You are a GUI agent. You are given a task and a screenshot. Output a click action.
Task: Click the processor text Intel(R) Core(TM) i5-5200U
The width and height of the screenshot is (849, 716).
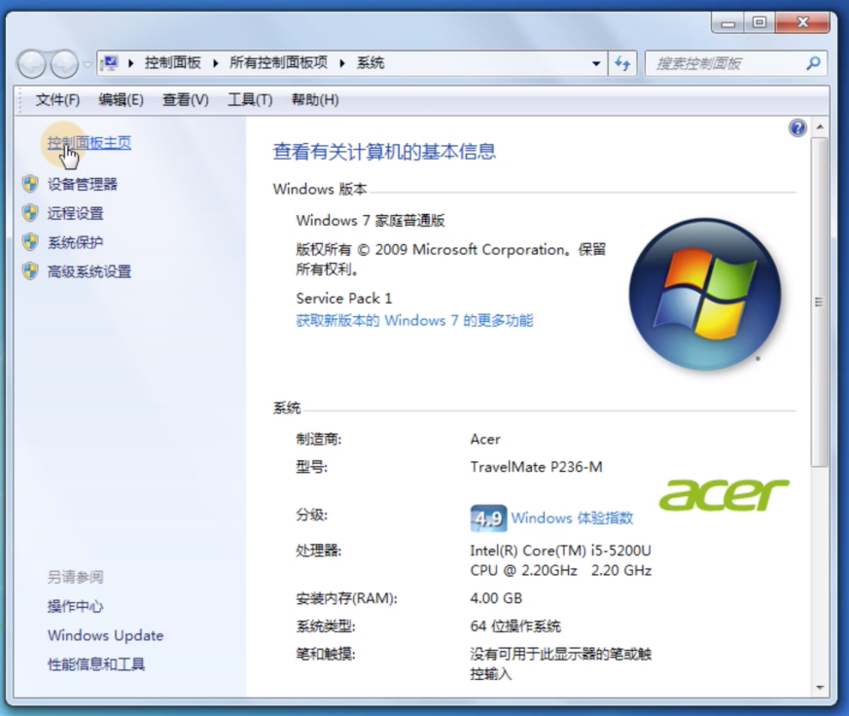tap(560, 551)
